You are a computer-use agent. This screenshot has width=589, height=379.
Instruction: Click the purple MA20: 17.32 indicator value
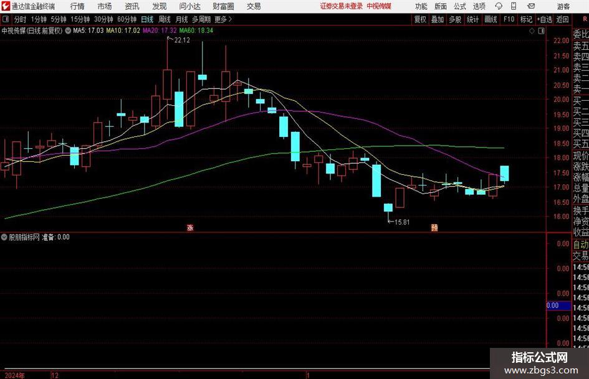160,30
